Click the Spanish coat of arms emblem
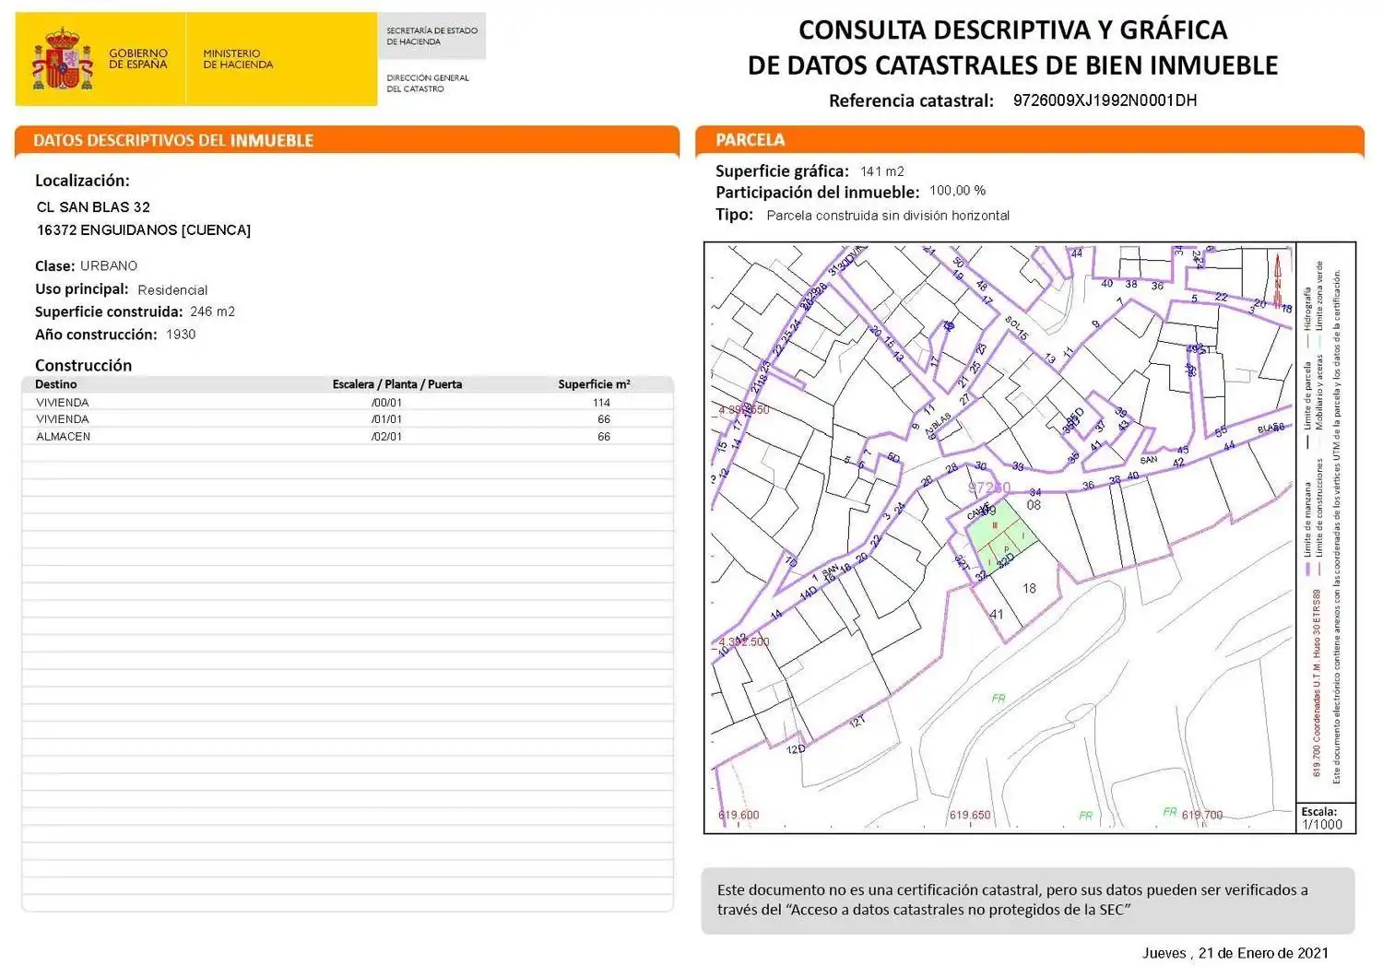The width and height of the screenshot is (1383, 976). (x=63, y=58)
